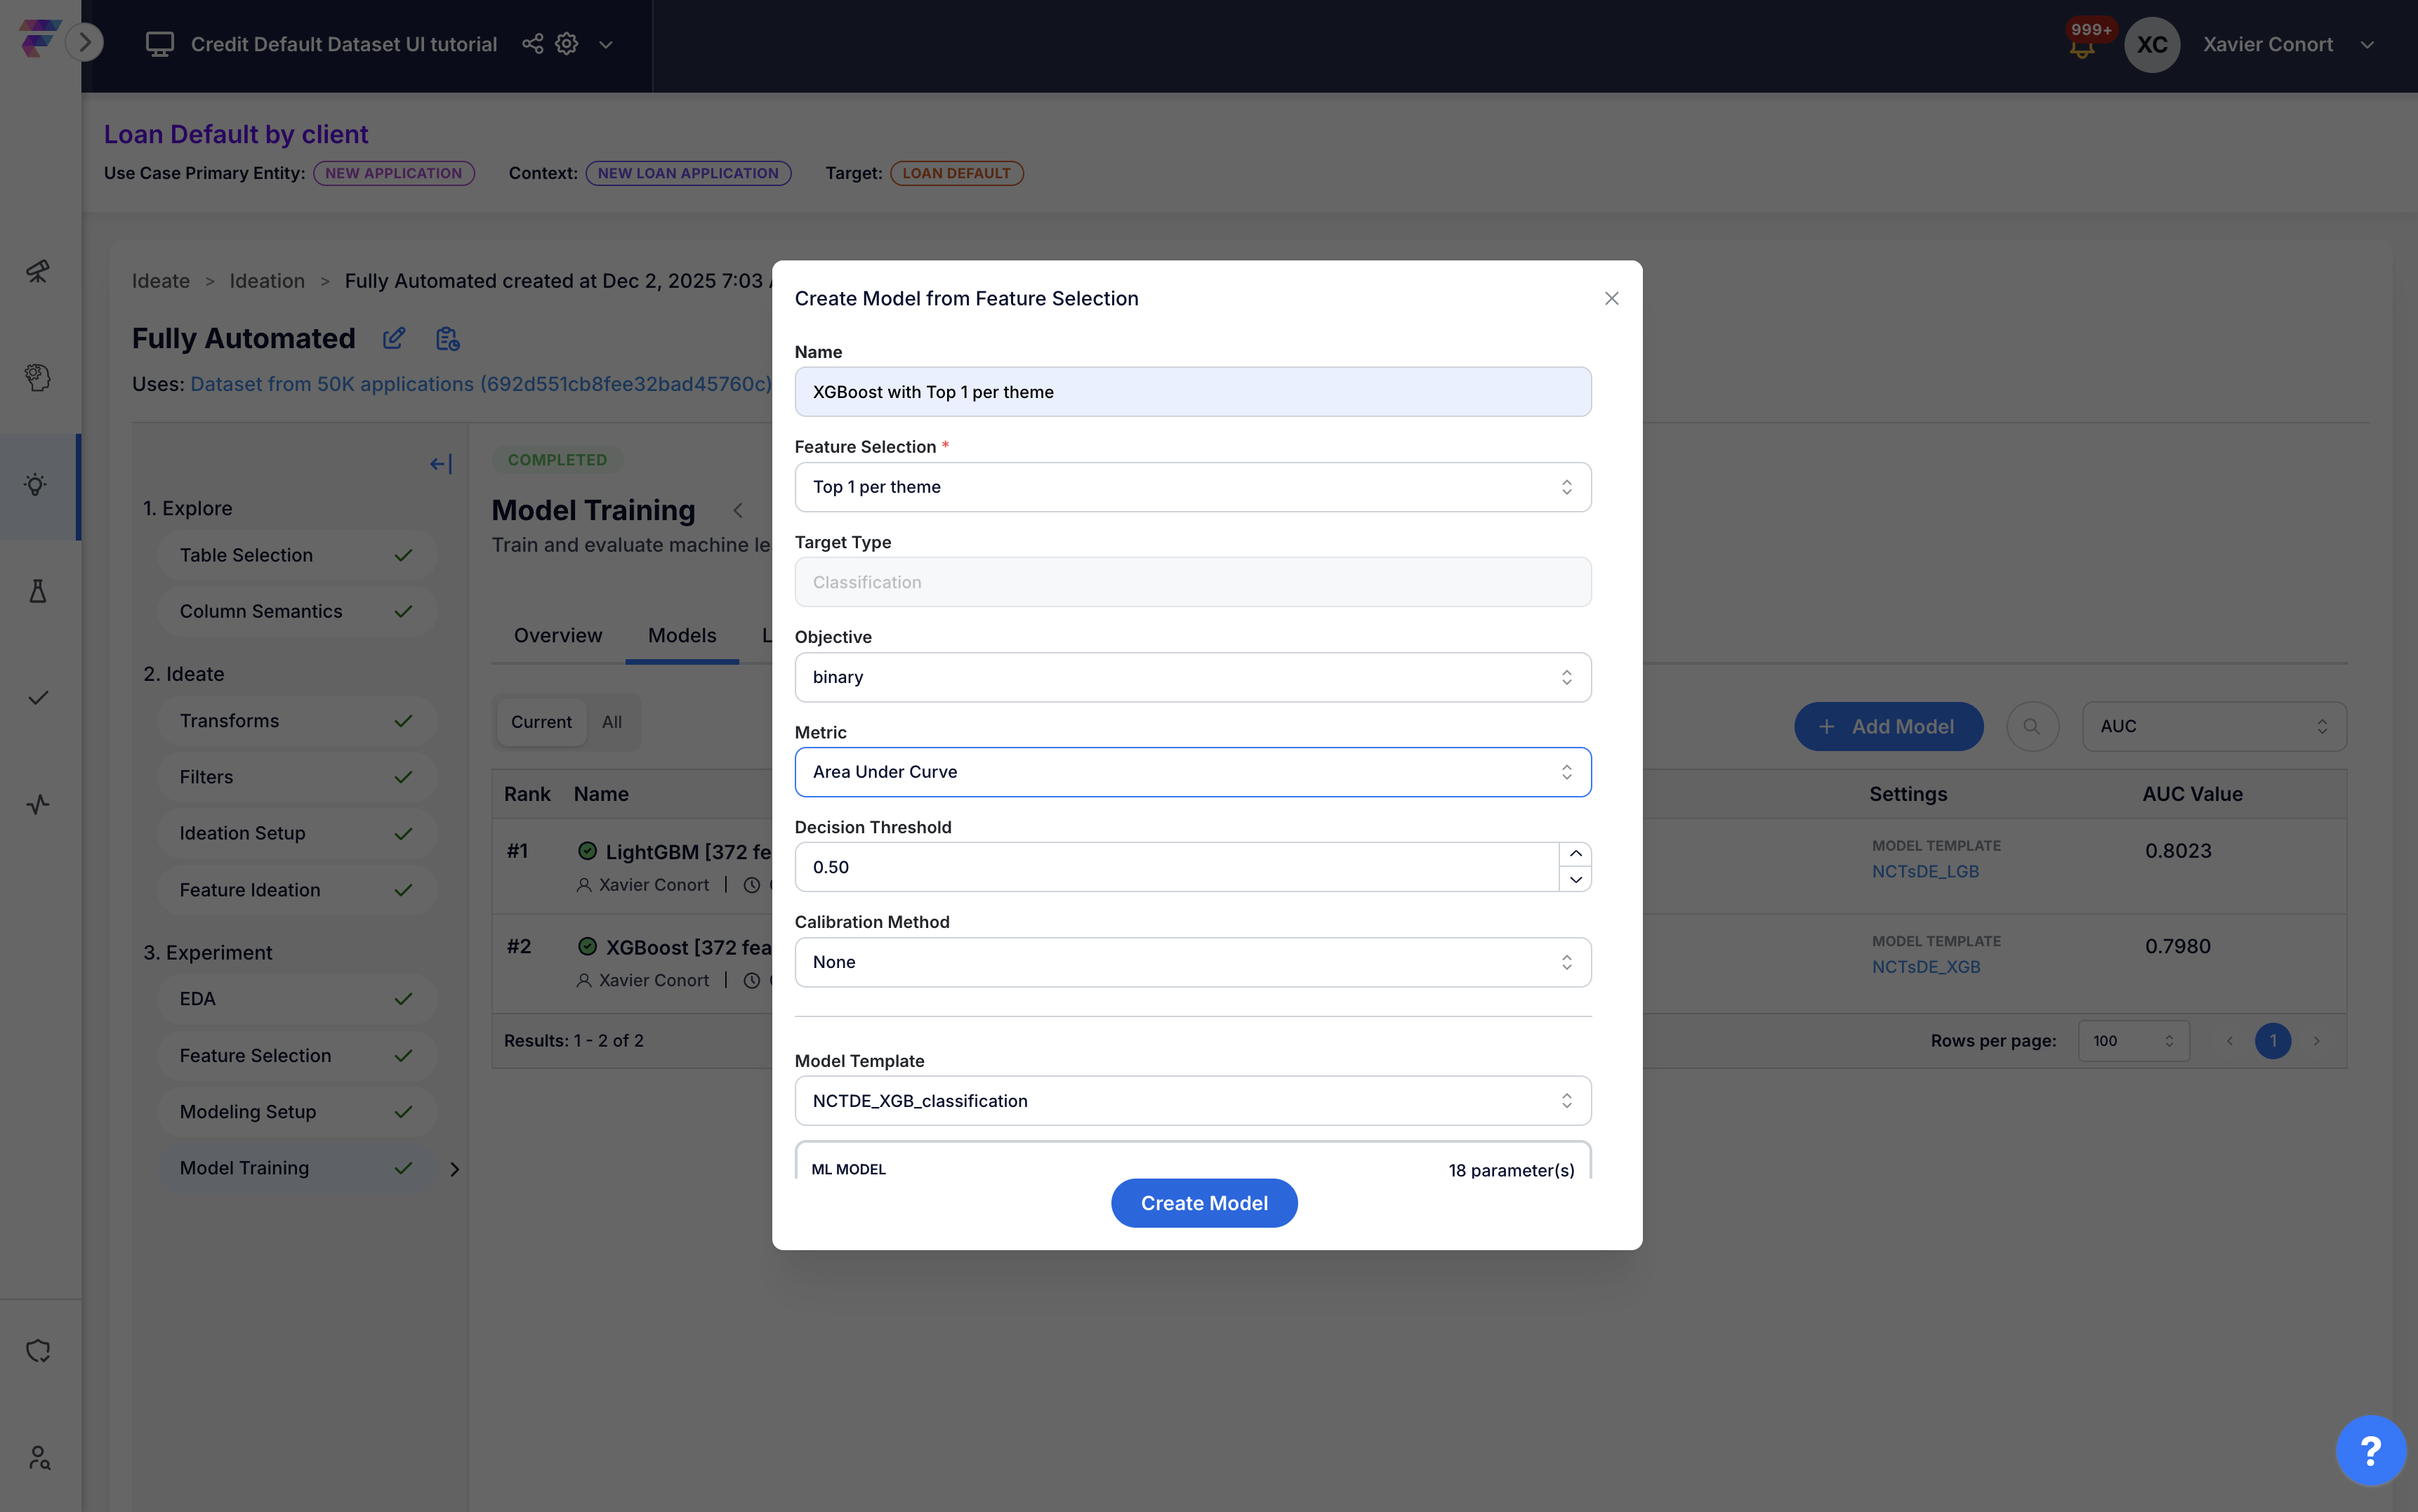Expand the Calibration Method dropdown

[1192, 962]
